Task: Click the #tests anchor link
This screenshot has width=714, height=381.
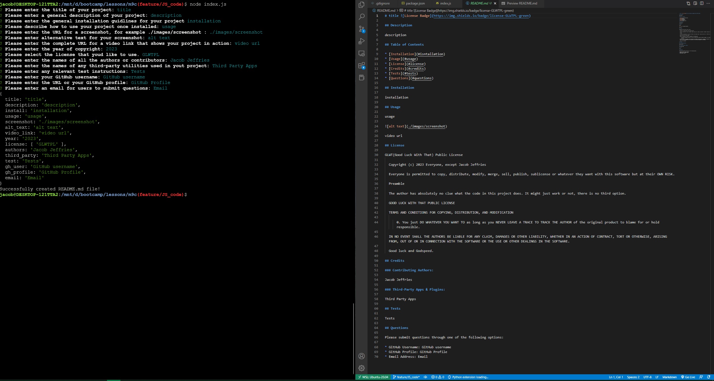Action: point(410,73)
